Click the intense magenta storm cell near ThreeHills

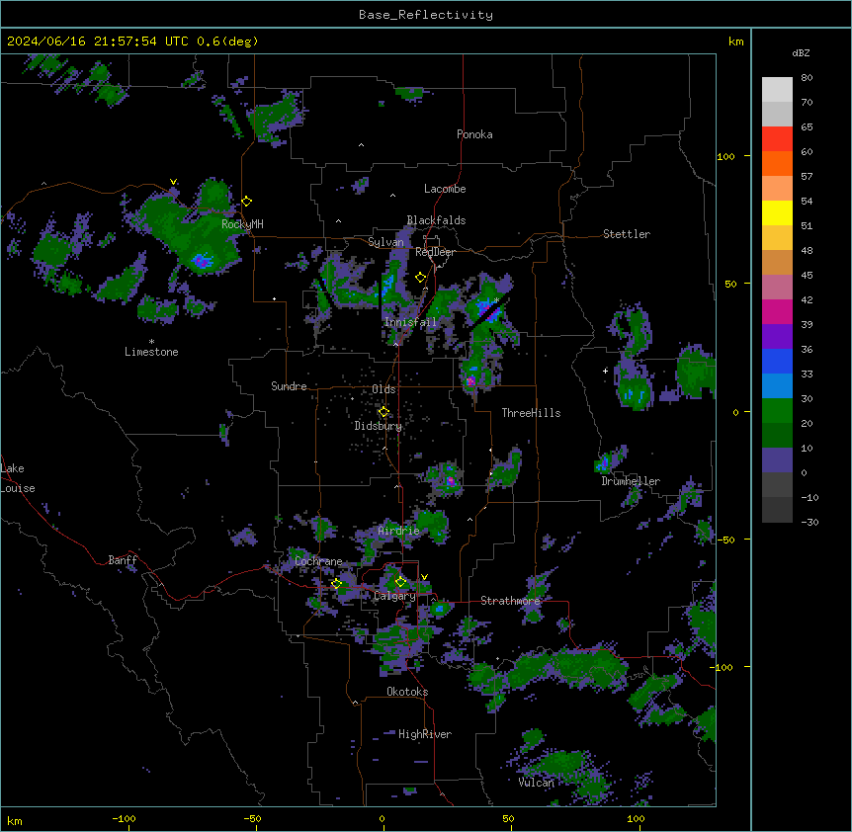coord(471,380)
